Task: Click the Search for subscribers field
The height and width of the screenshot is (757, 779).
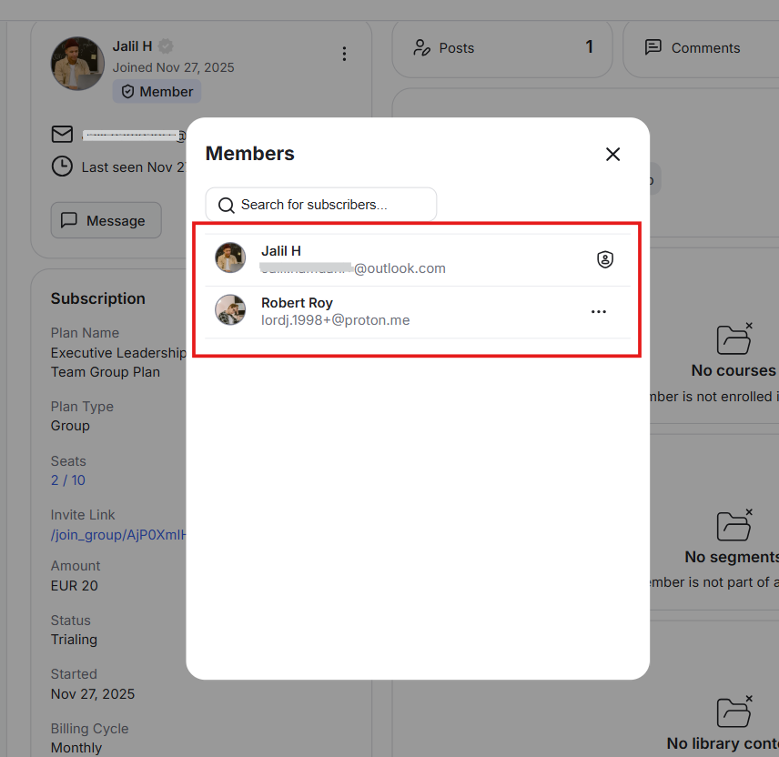Action: point(321,205)
